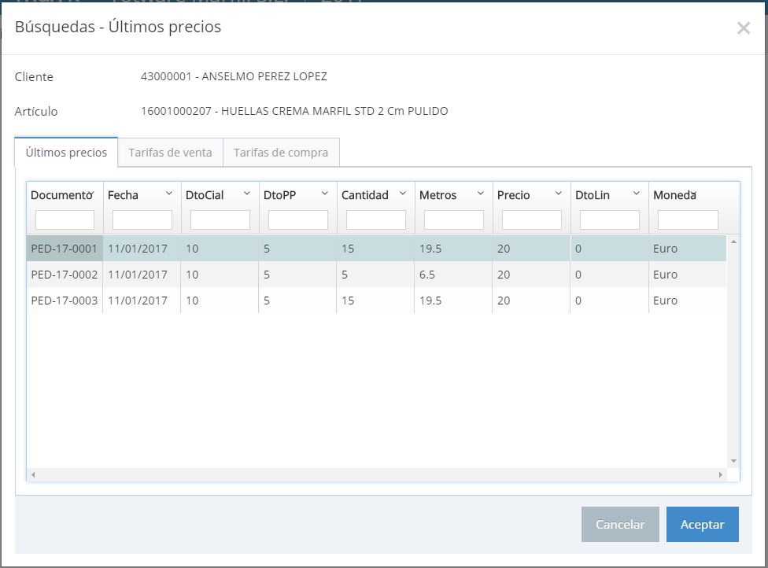Open the Cantidad column dropdown arrow

click(x=403, y=194)
